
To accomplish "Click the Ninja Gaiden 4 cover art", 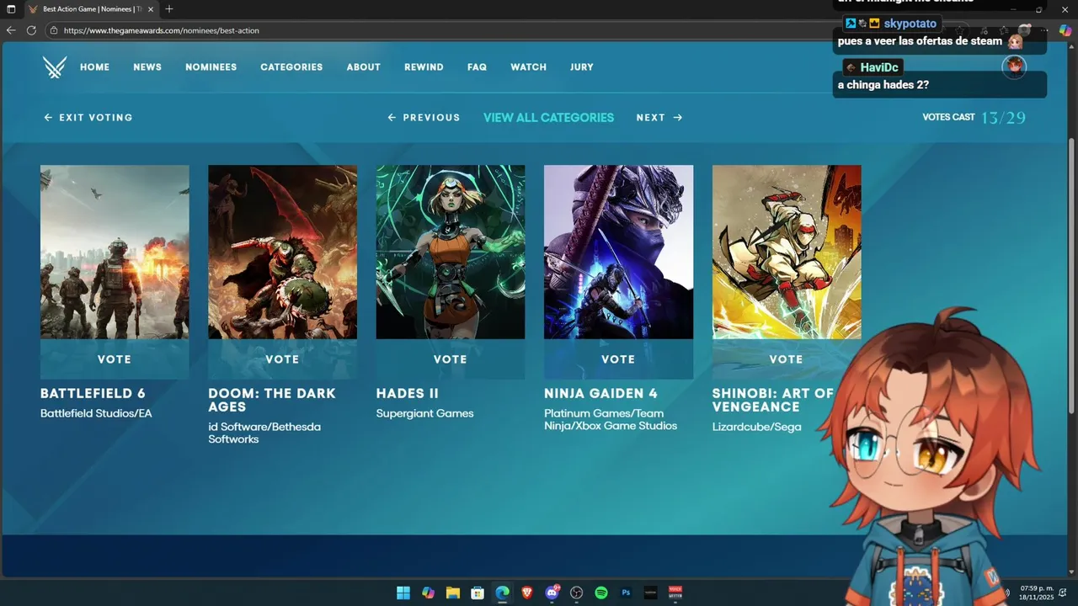I will (618, 252).
